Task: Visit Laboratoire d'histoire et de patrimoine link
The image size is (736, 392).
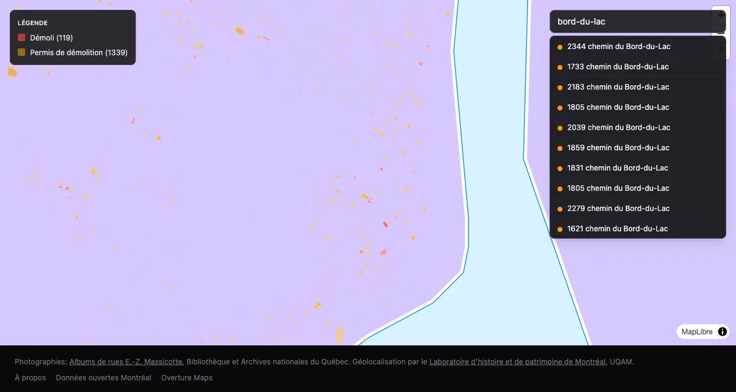Action: 518,362
